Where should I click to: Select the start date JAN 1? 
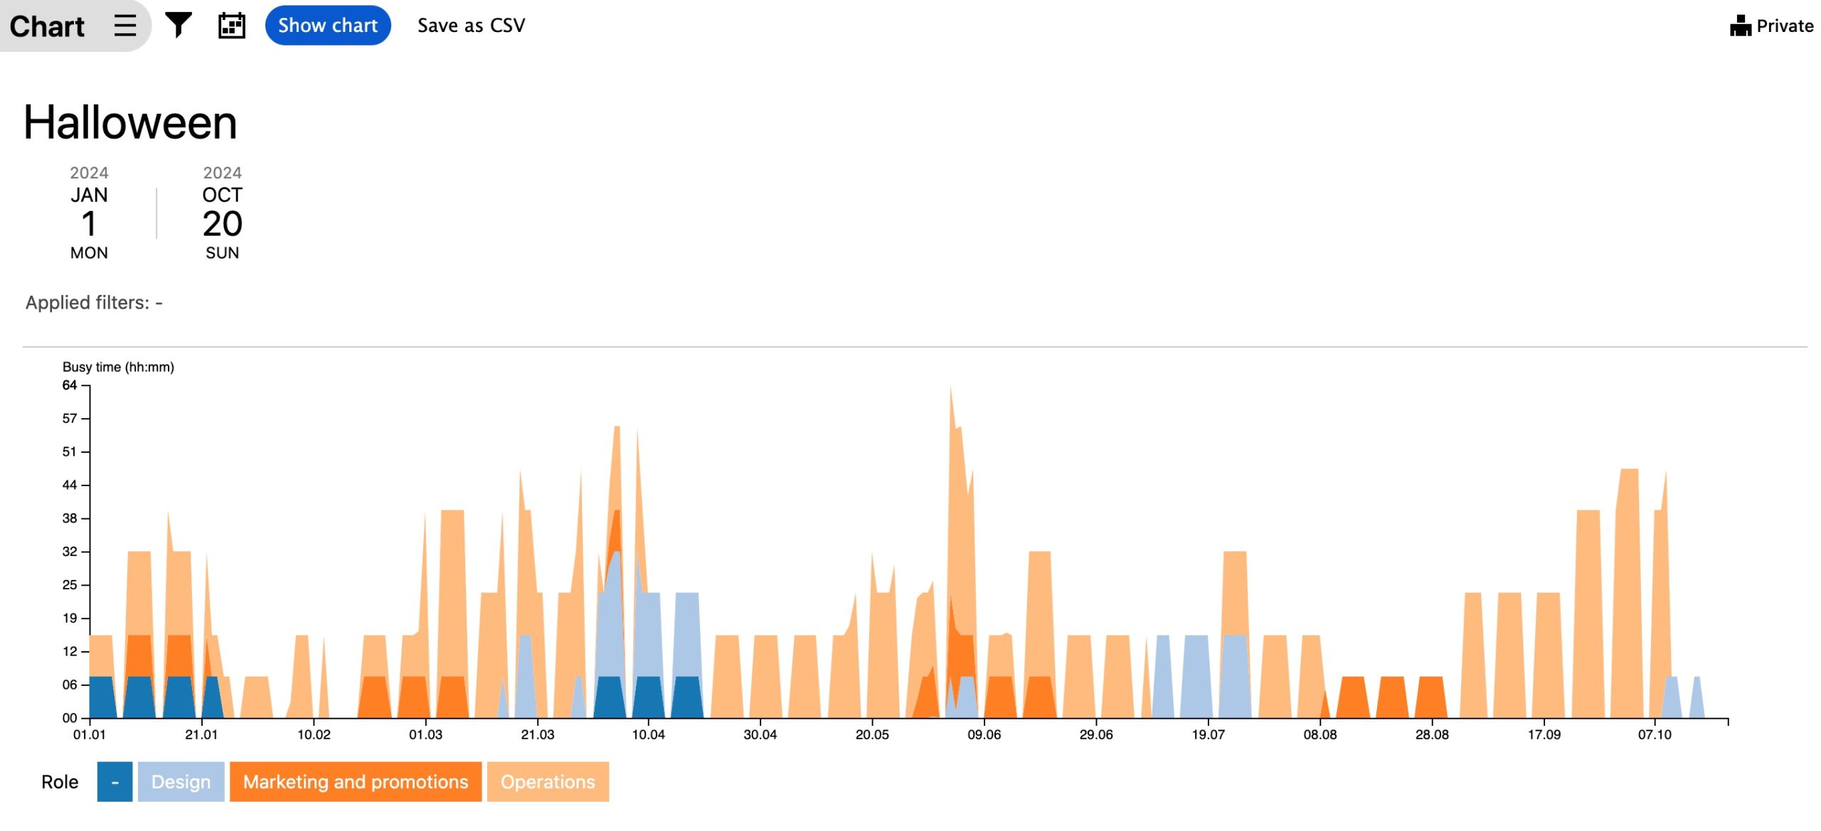pos(89,213)
